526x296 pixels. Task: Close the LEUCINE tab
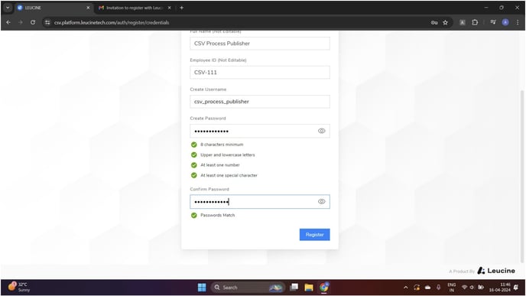pos(88,8)
